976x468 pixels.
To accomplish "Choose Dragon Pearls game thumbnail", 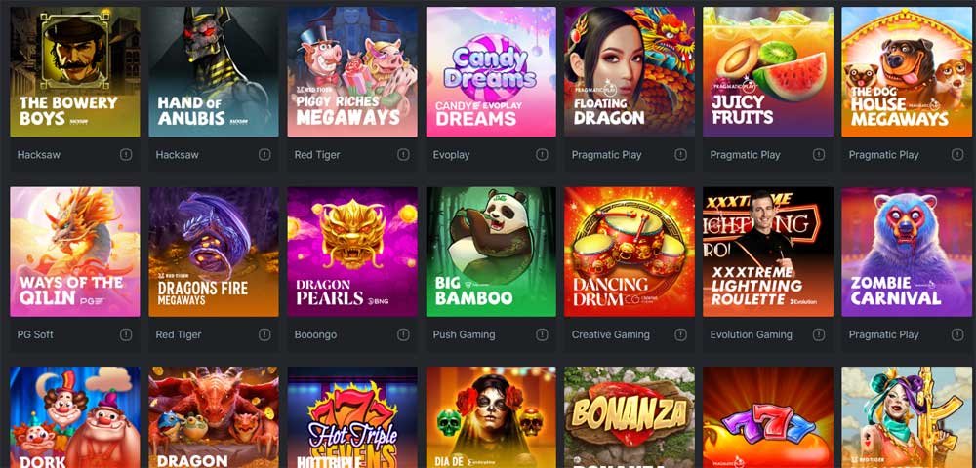I will [x=352, y=252].
